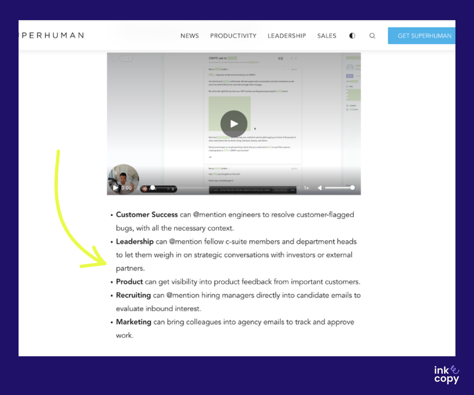Click bold 'Customer Success' bullet text
The height and width of the screenshot is (395, 474).
(147, 214)
